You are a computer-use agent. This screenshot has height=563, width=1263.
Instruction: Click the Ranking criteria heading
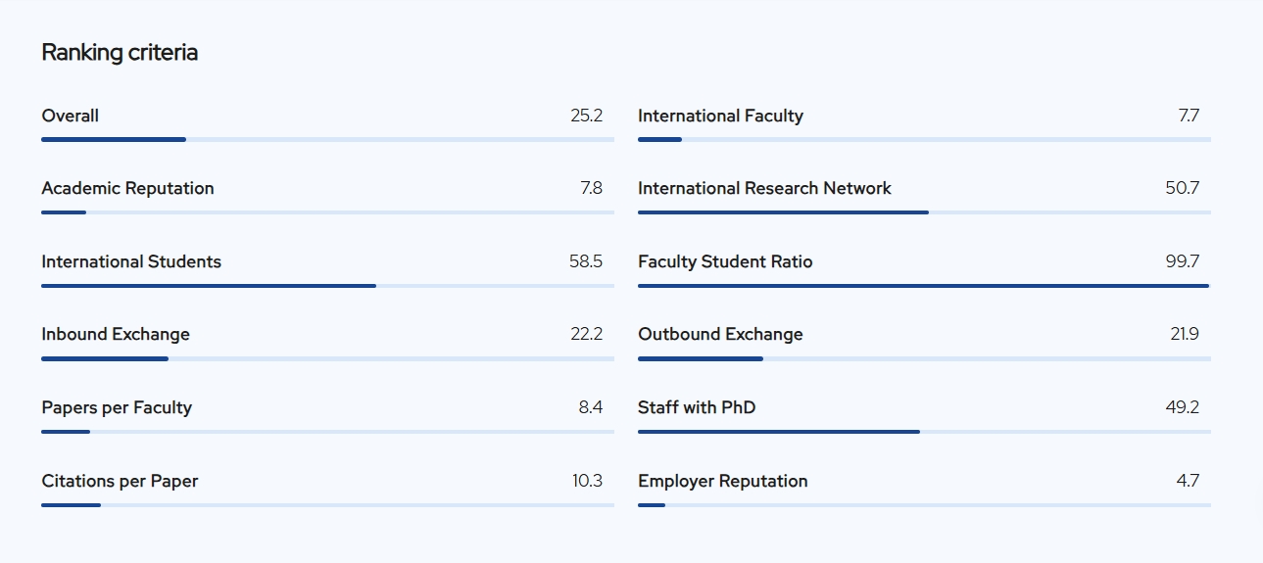[120, 53]
